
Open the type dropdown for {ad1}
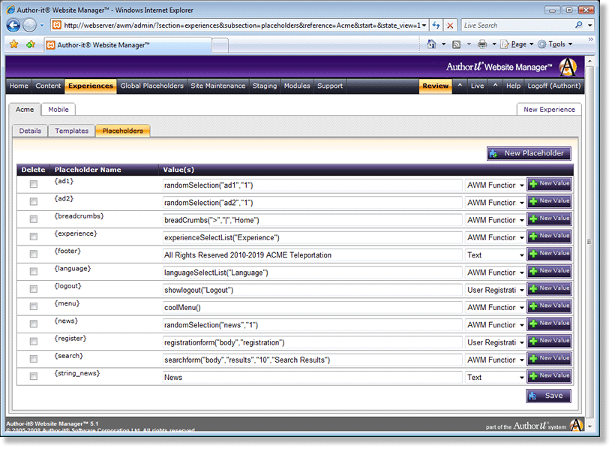click(495, 185)
